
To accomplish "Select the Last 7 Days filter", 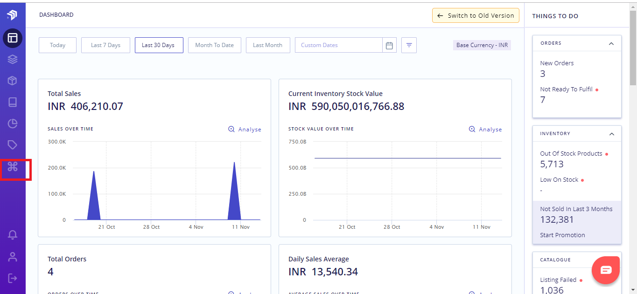I will 105,45.
